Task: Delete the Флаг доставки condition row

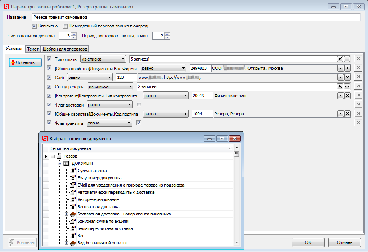Action: [358, 104]
